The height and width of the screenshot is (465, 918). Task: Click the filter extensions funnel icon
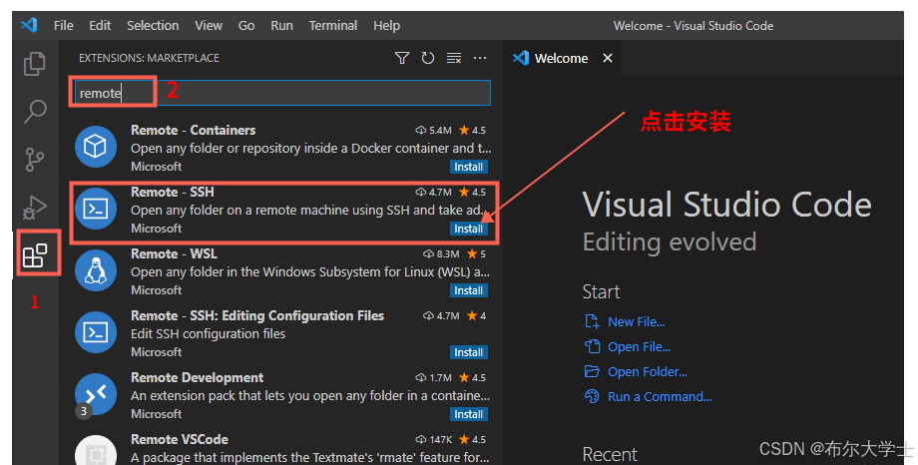[401, 58]
